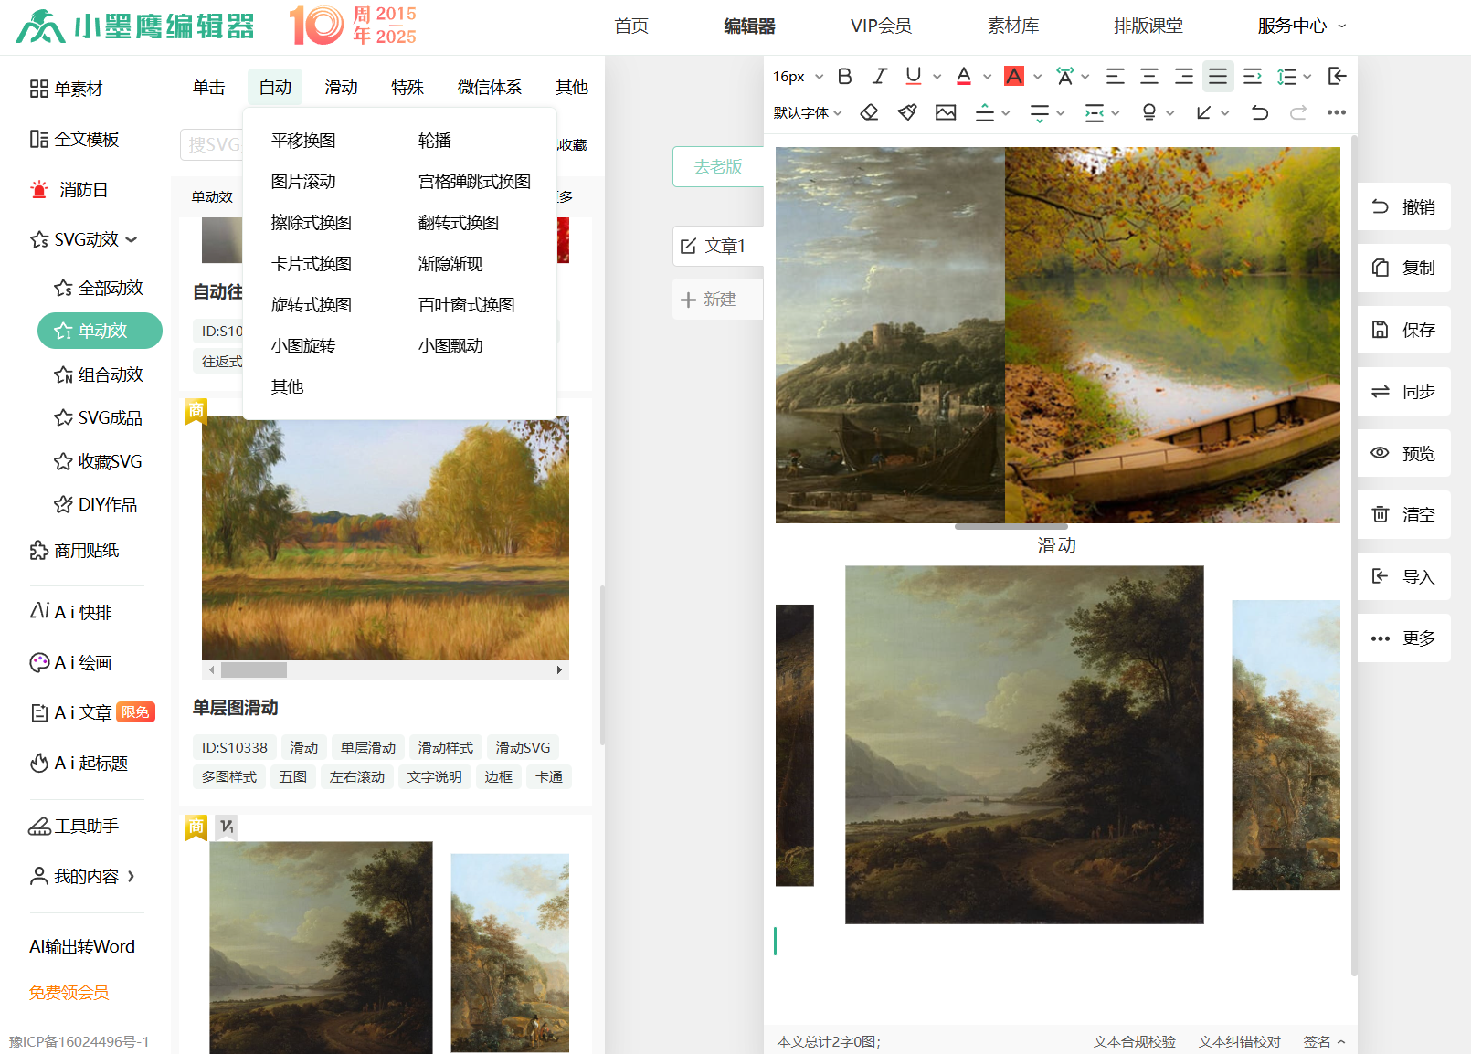Open the 默认字体 font family dropdown
This screenshot has height=1054, width=1471.
point(808,112)
